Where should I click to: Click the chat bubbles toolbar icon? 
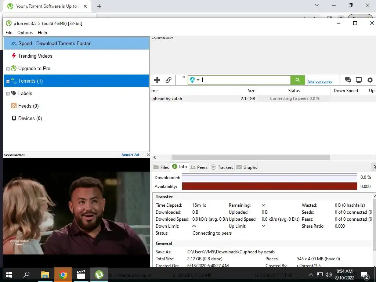(348, 80)
